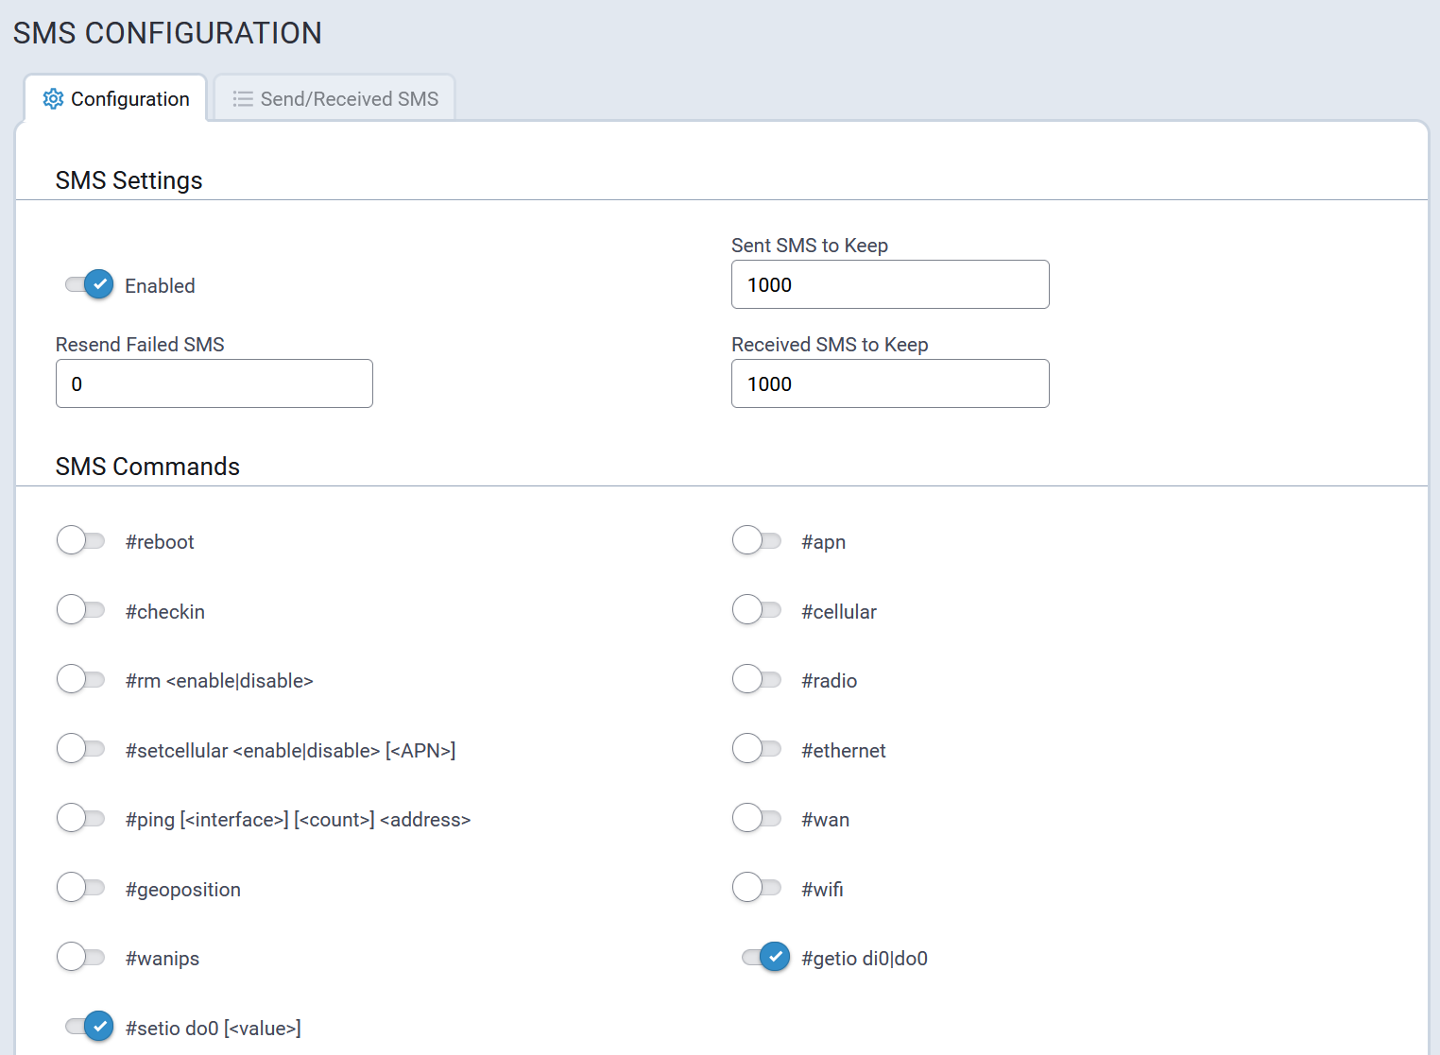Enable the #wanips command switch
This screenshot has height=1055, width=1440.
point(81,958)
